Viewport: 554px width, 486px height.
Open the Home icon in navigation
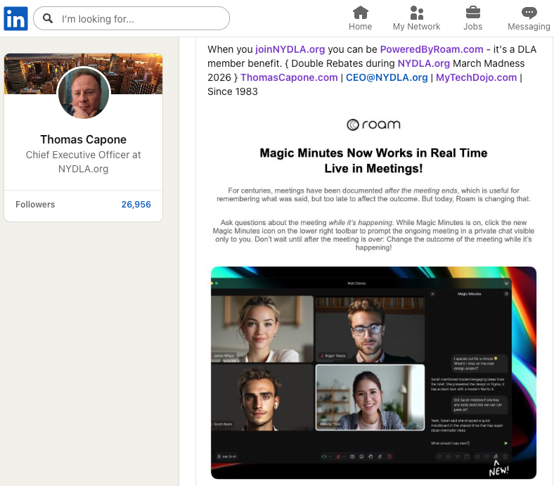[x=361, y=13]
